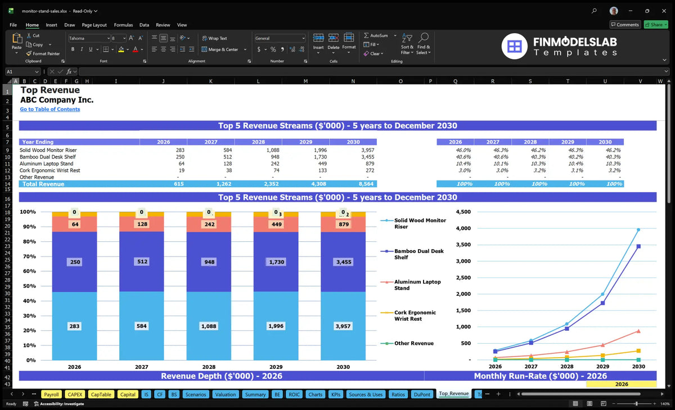The height and width of the screenshot is (410, 675).
Task: Click the dollar accounting format icon
Action: pyautogui.click(x=258, y=49)
